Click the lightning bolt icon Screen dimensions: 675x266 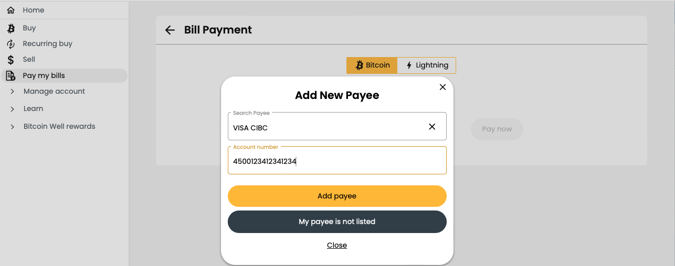409,65
